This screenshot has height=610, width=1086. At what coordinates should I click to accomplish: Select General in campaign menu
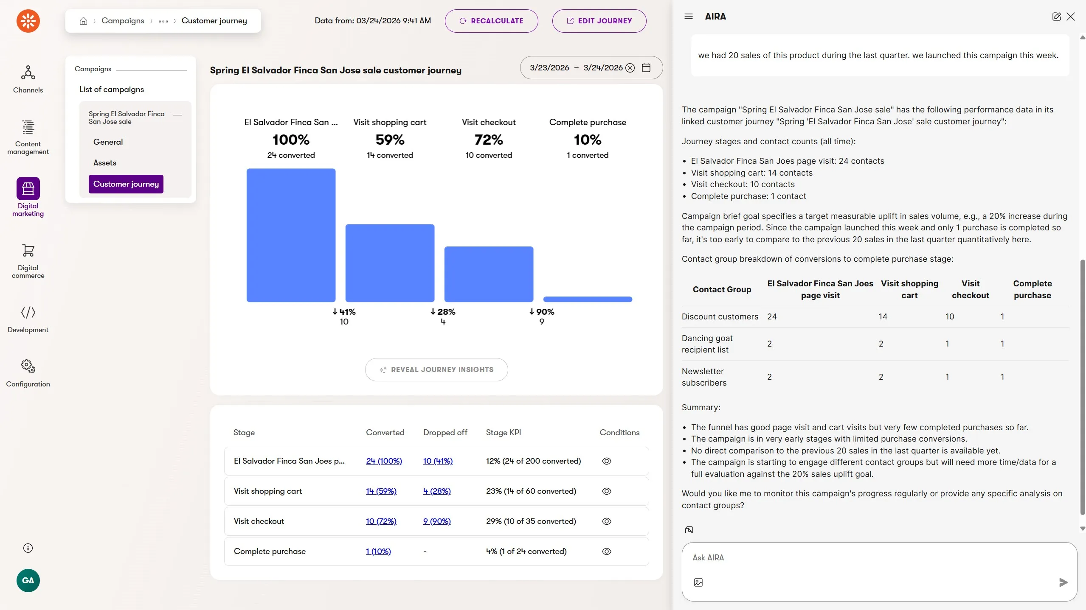[x=108, y=142]
